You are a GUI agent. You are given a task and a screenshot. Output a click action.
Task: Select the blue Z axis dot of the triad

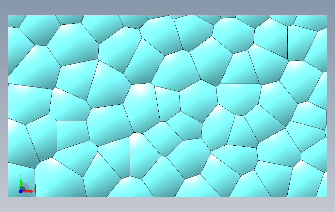tap(21, 192)
